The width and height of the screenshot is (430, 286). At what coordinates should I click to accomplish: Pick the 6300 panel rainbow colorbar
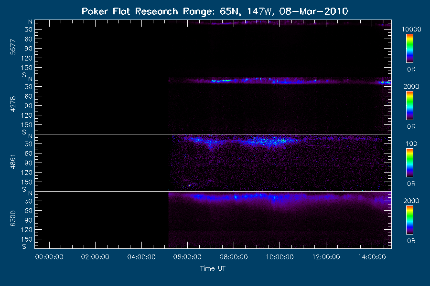(410, 220)
